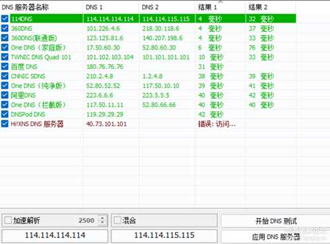Click the 40.73.101.101 address cell
The width and height of the screenshot is (330, 244).
[x=106, y=124]
